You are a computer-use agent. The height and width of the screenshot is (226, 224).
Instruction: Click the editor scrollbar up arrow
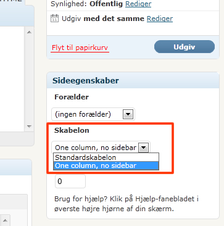pos(29,32)
